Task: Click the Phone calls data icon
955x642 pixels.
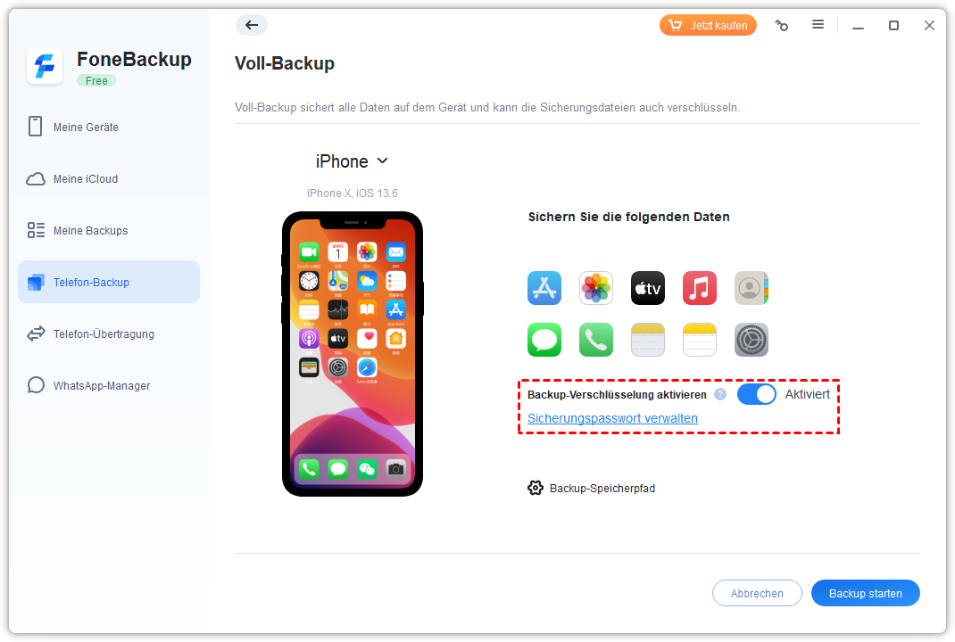Action: click(x=595, y=340)
